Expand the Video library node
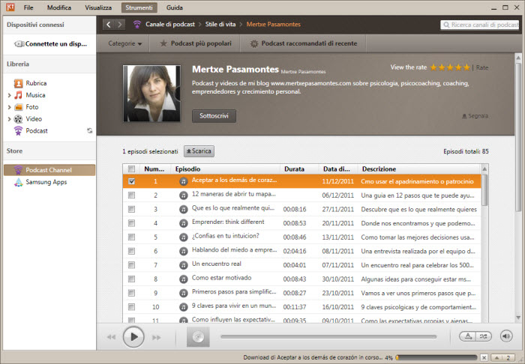The height and width of the screenshot is (364, 525). pos(9,119)
